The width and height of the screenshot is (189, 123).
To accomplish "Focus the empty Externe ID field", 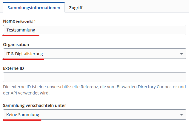I will [94, 77].
